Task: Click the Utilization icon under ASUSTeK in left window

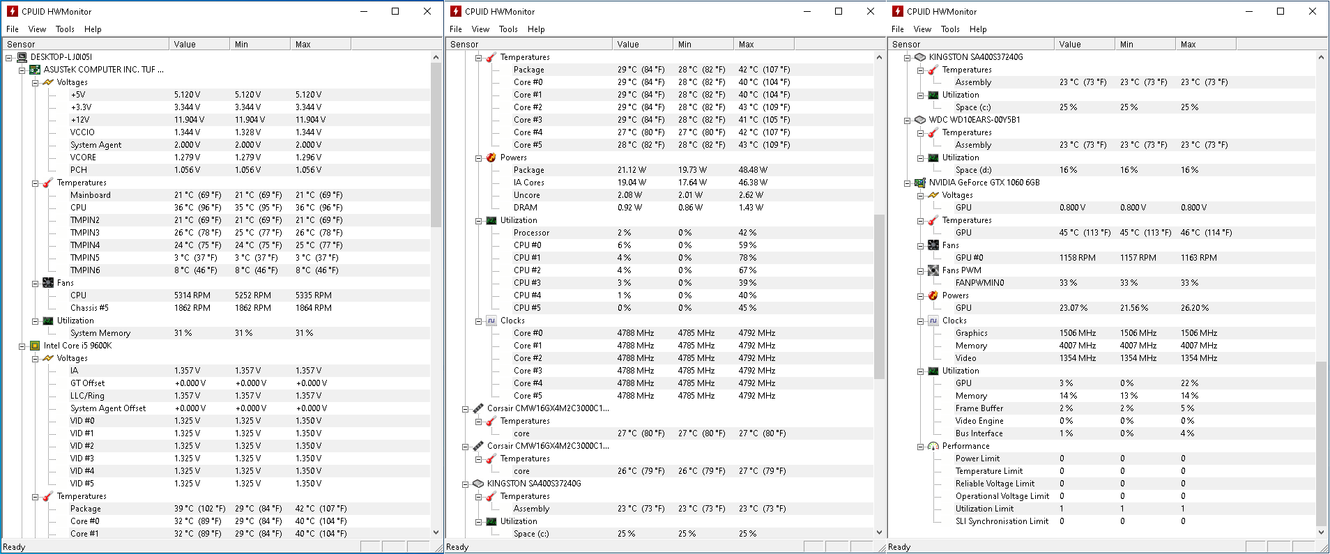Action: click(48, 321)
